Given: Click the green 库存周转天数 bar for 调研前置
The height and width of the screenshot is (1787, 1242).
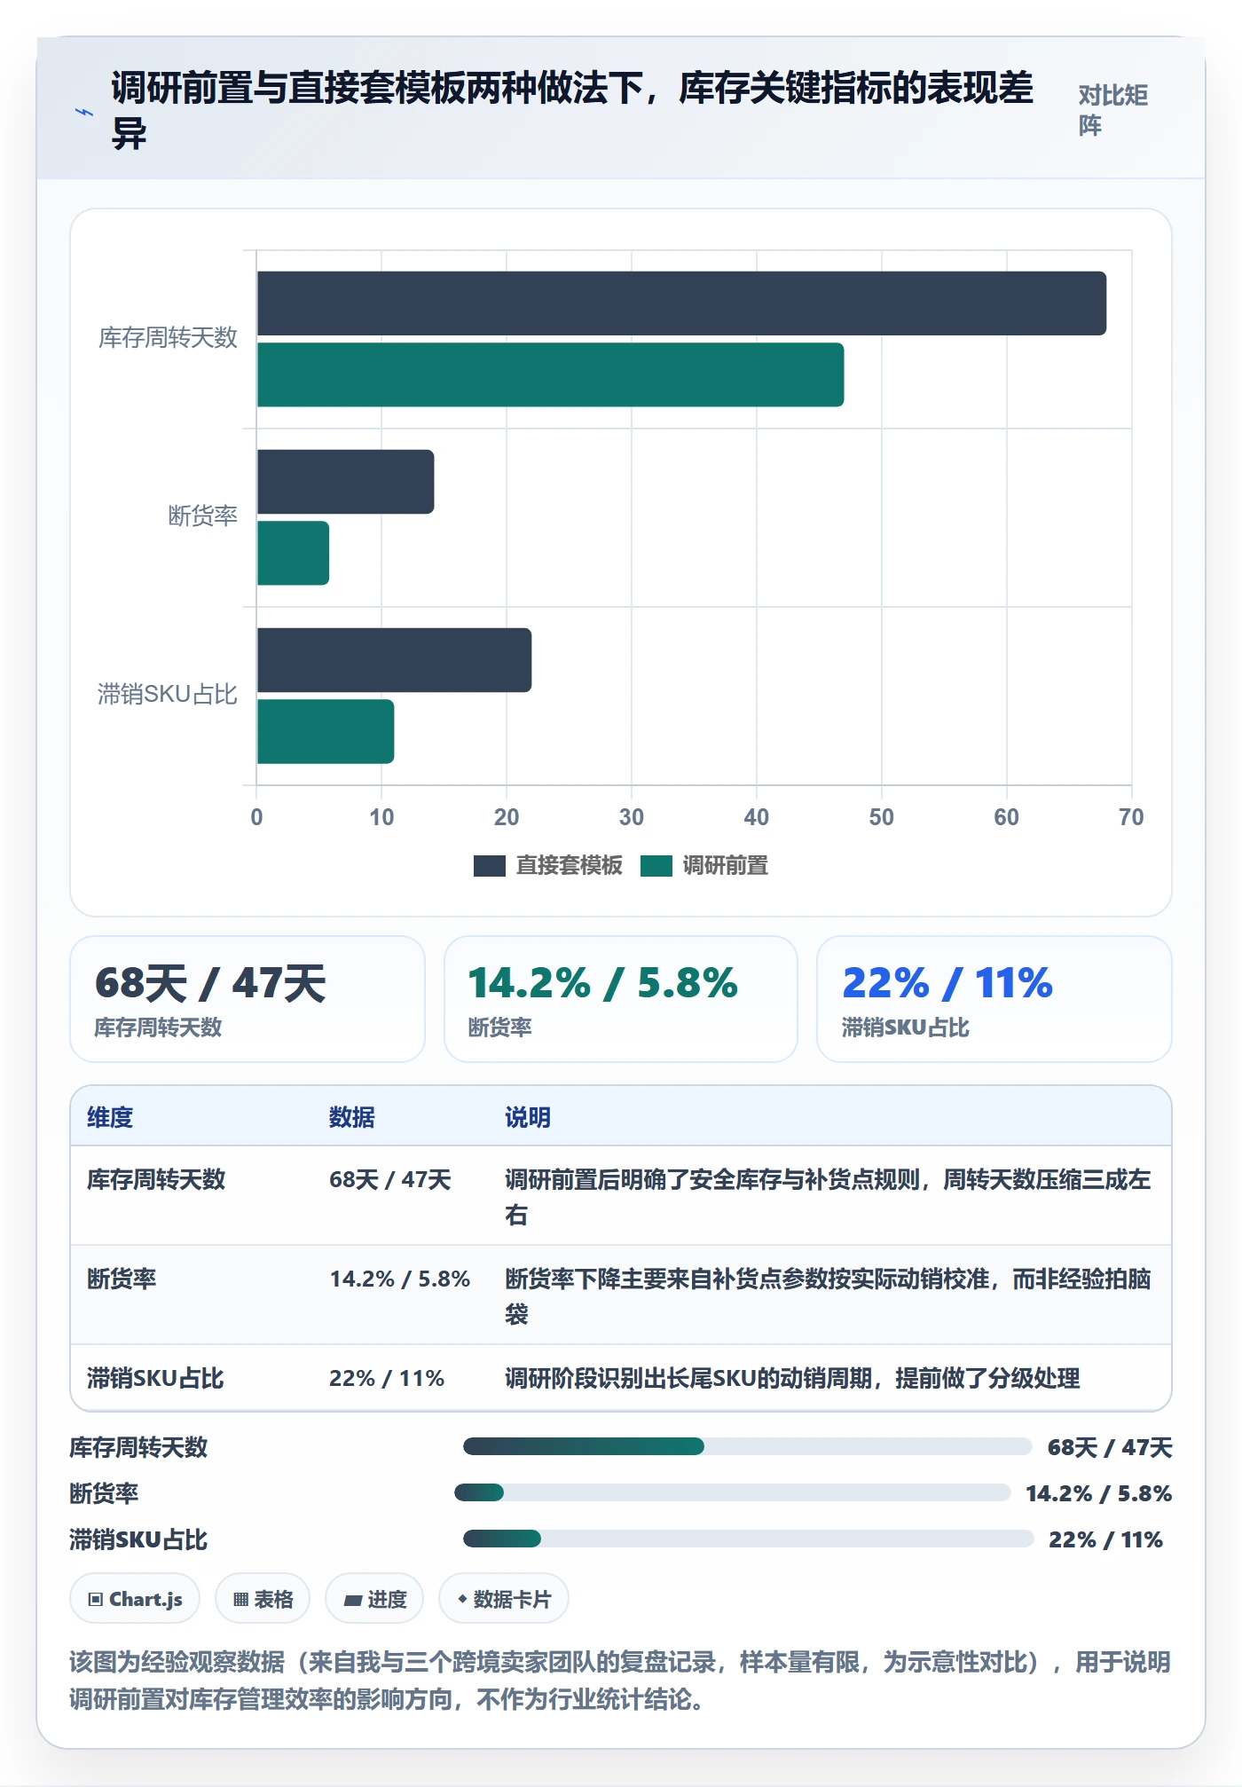Looking at the screenshot, I should (550, 374).
